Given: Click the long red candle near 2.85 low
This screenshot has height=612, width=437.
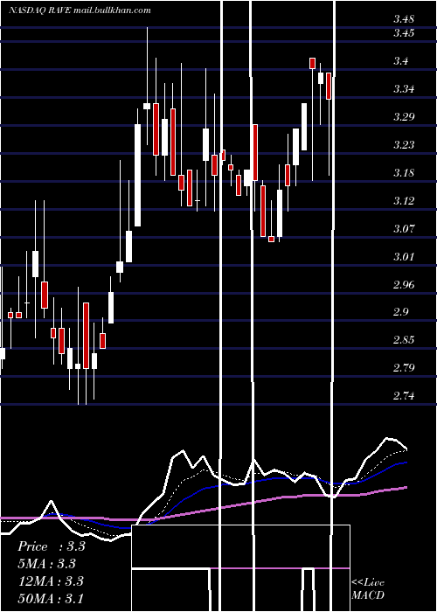Looking at the screenshot, I should [x=86, y=335].
